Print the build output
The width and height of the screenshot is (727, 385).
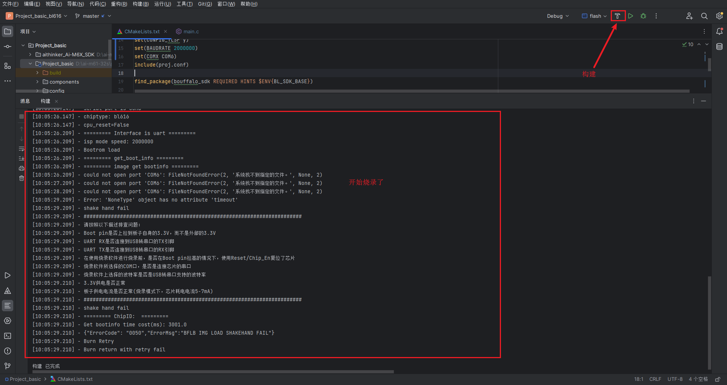(x=22, y=168)
